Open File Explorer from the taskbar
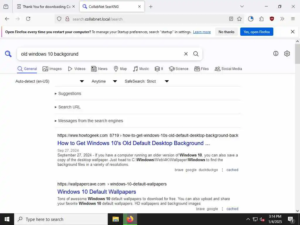 pyautogui.click(x=115, y=219)
